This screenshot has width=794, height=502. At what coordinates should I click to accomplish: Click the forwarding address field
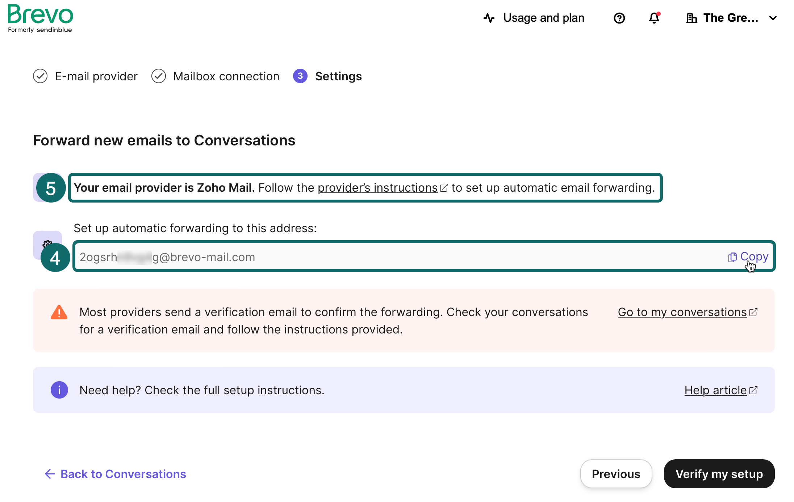tap(362, 257)
